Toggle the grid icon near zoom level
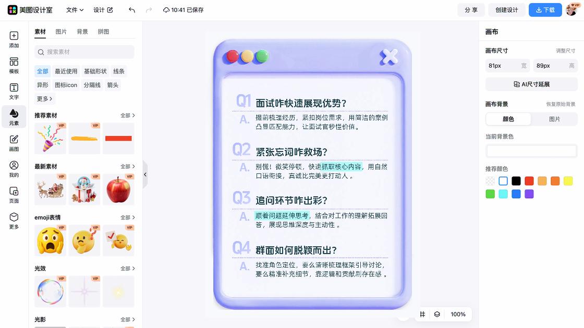Image resolution: width=584 pixels, height=328 pixels. click(423, 314)
